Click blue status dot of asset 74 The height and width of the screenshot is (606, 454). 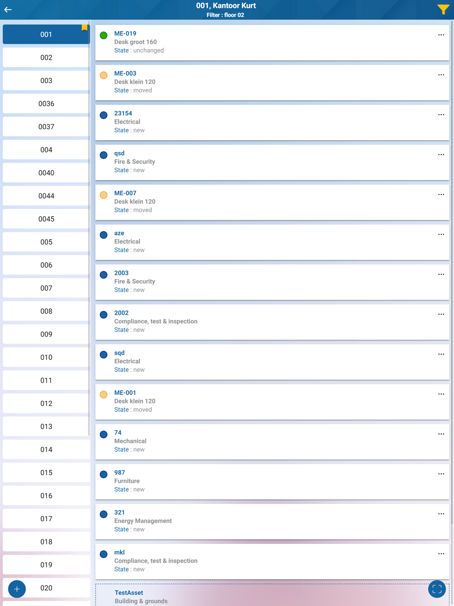pyautogui.click(x=104, y=434)
